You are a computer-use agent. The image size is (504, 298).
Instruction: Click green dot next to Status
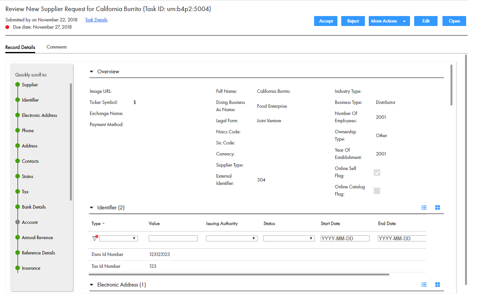(x=18, y=177)
